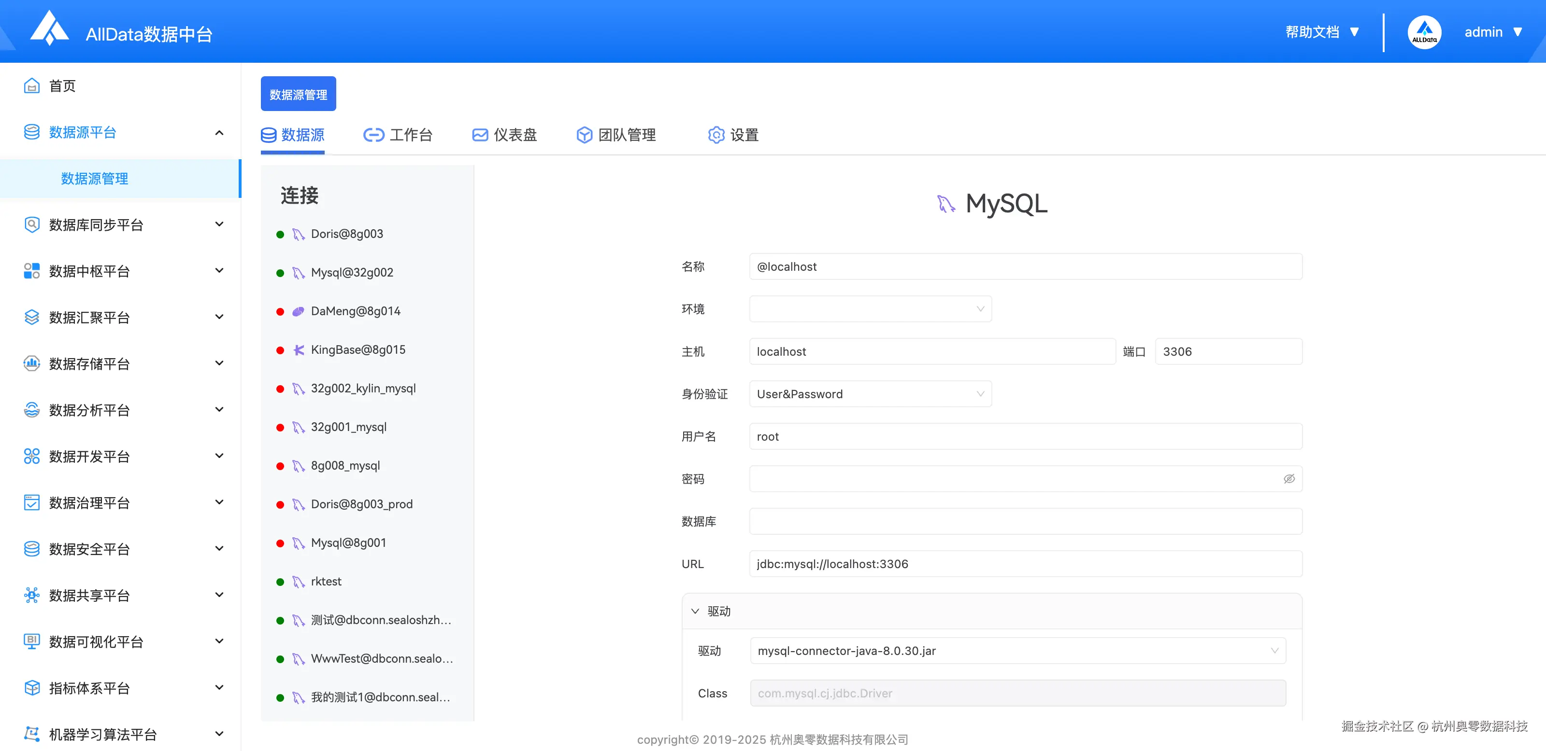1546x751 pixels.
Task: Click the red status dot beside Mysql@8g001
Action: [280, 543]
